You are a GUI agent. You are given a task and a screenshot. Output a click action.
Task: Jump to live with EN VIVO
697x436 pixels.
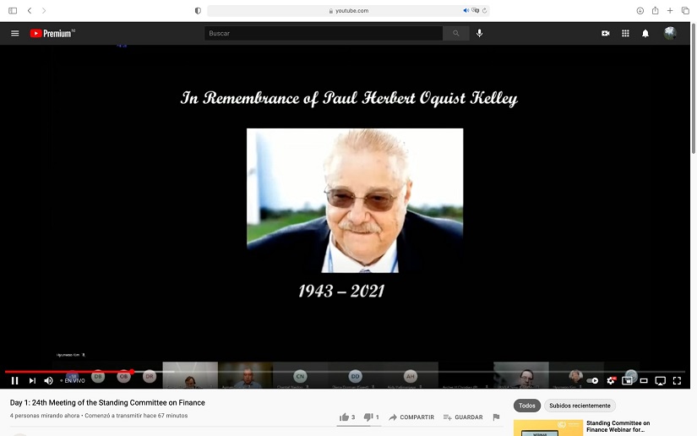point(73,380)
